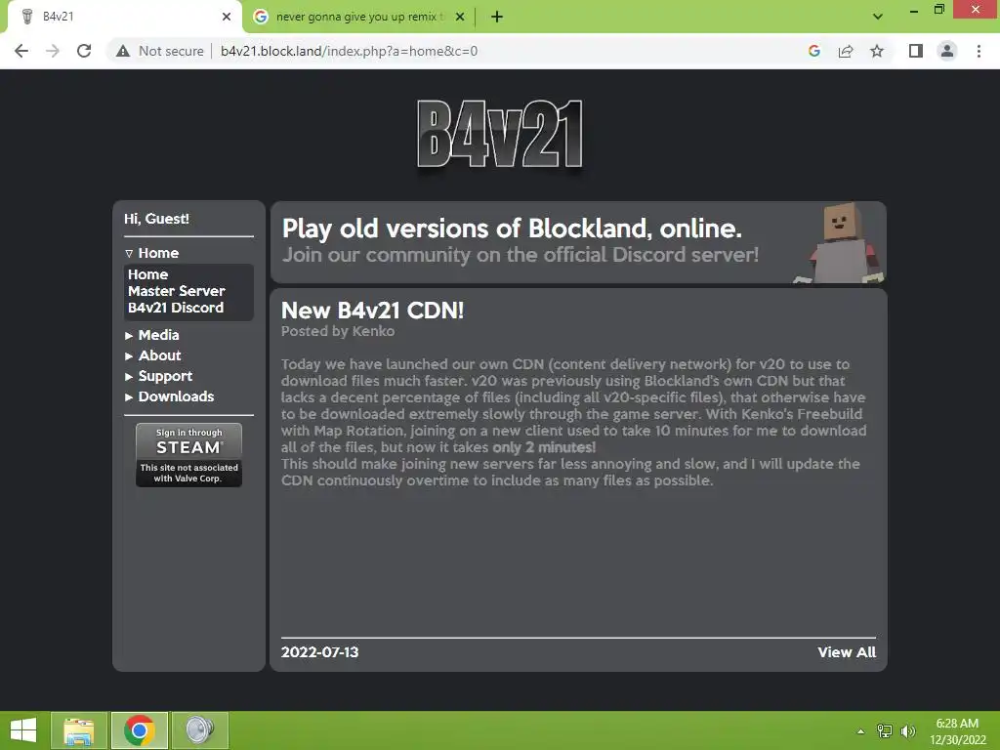
Task: Open the Windows Start menu
Action: (23, 730)
